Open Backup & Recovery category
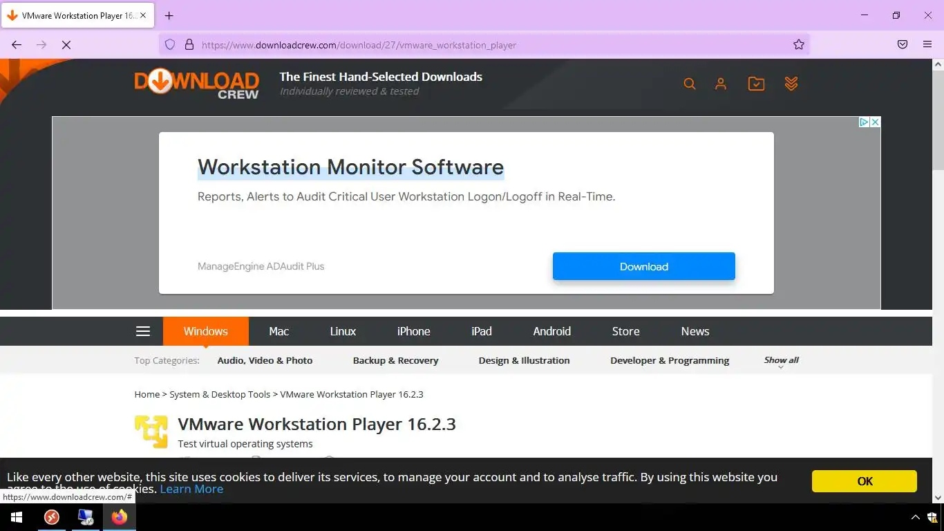This screenshot has width=944, height=531. coord(396,360)
